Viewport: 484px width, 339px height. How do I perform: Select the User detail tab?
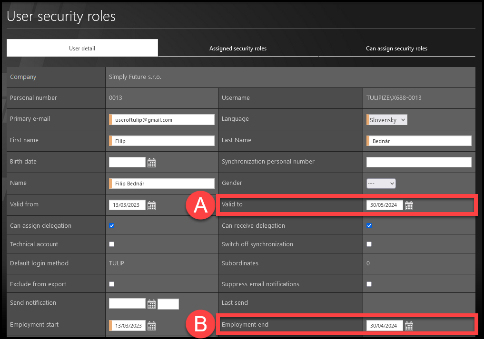click(x=82, y=48)
